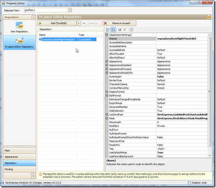
Task: Click the orange icon in the In-place Editor Repository header
Action: [209, 17]
